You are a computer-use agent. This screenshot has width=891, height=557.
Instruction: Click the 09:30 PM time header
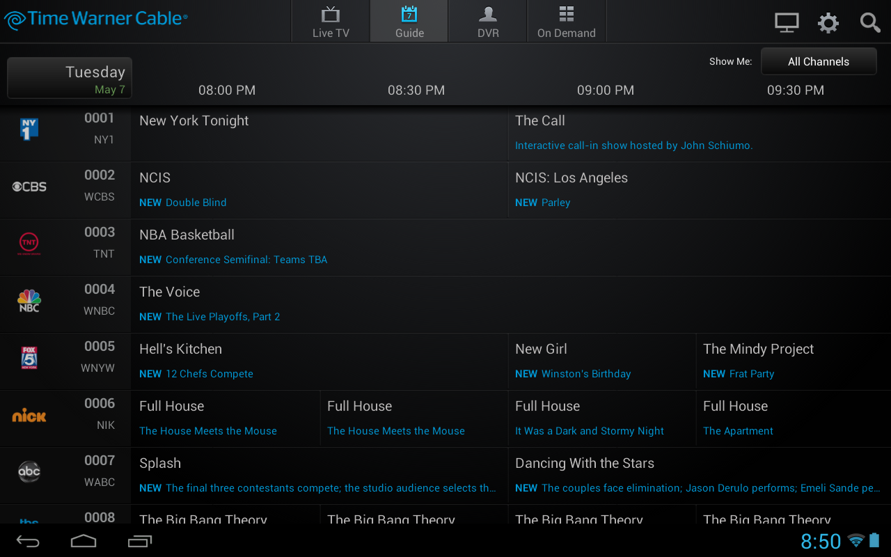point(796,91)
